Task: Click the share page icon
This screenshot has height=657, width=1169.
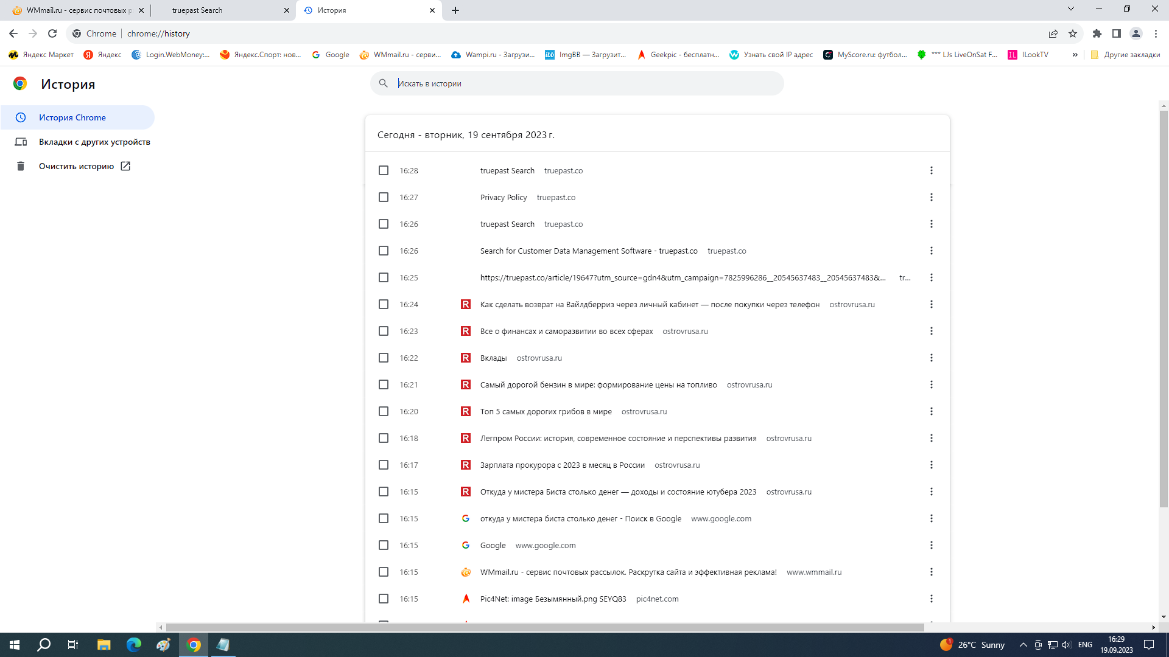Action: tap(1053, 33)
